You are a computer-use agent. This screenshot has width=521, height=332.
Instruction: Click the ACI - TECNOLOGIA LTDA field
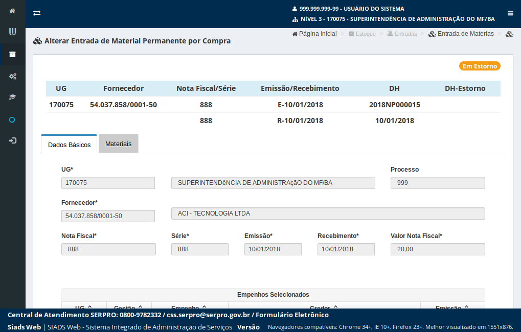click(328, 214)
